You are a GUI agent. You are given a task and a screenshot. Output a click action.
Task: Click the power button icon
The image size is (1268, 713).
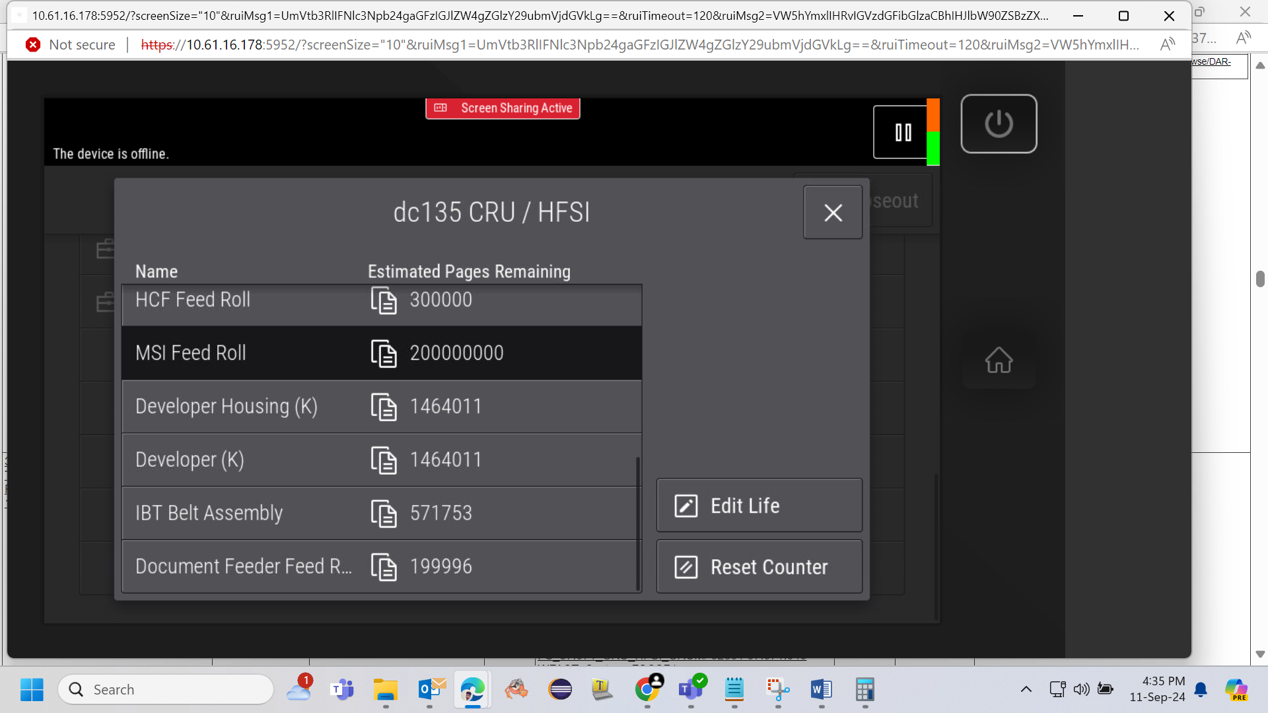(x=999, y=123)
